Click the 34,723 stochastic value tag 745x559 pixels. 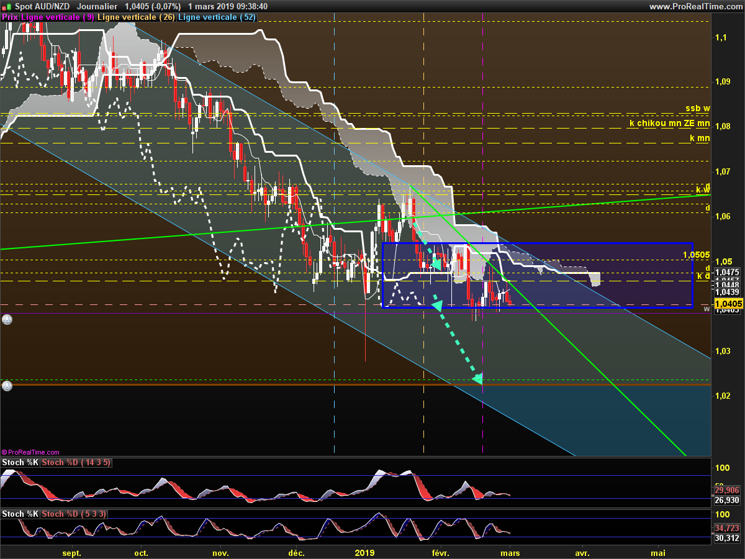click(x=728, y=528)
